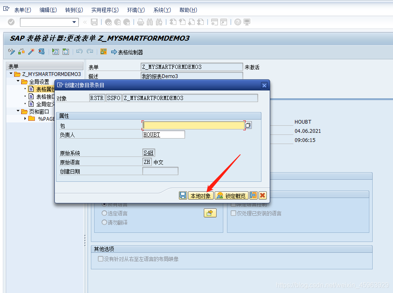Select the 全局定义 tree item

click(45, 104)
